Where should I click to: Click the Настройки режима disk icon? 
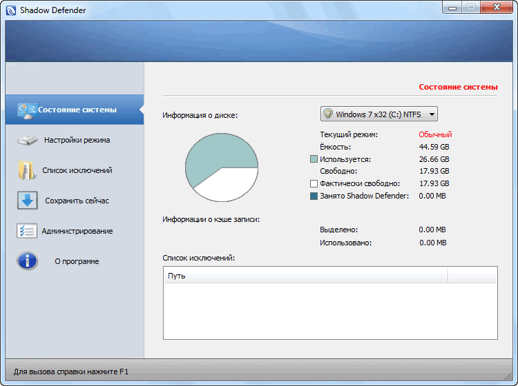coord(27,141)
